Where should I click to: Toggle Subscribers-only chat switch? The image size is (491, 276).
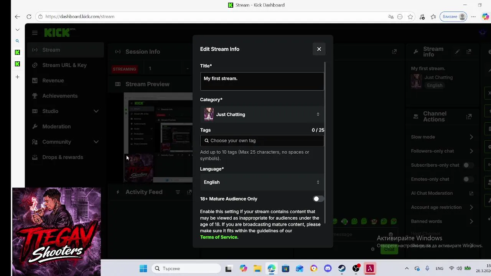click(x=468, y=165)
